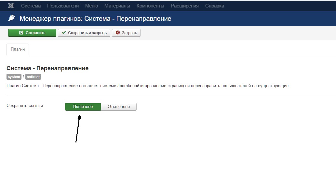Enable link saving with Включено
Screen dimensions: 336x175
coord(83,107)
